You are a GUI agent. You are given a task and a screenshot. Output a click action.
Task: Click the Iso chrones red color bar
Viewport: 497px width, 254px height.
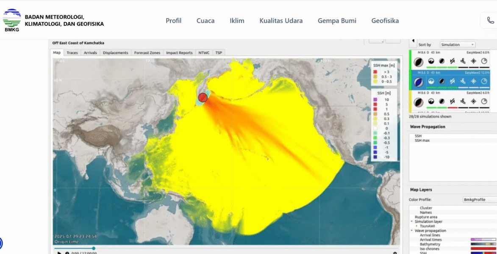point(484,248)
